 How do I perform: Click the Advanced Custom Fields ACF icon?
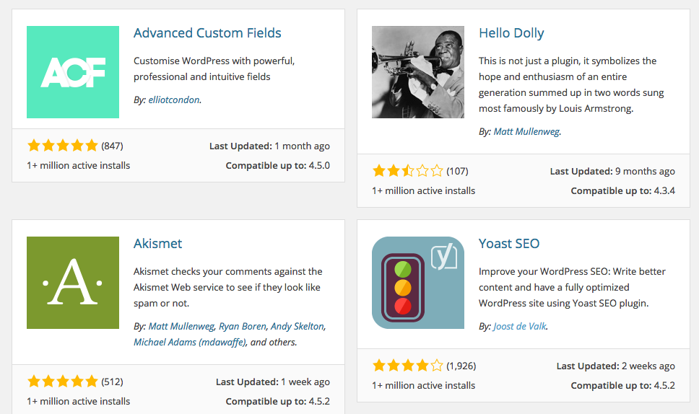(x=73, y=72)
